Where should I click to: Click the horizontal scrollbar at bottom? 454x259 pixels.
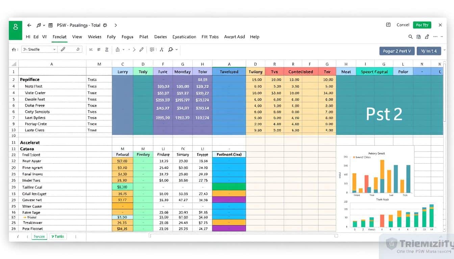click(243, 236)
